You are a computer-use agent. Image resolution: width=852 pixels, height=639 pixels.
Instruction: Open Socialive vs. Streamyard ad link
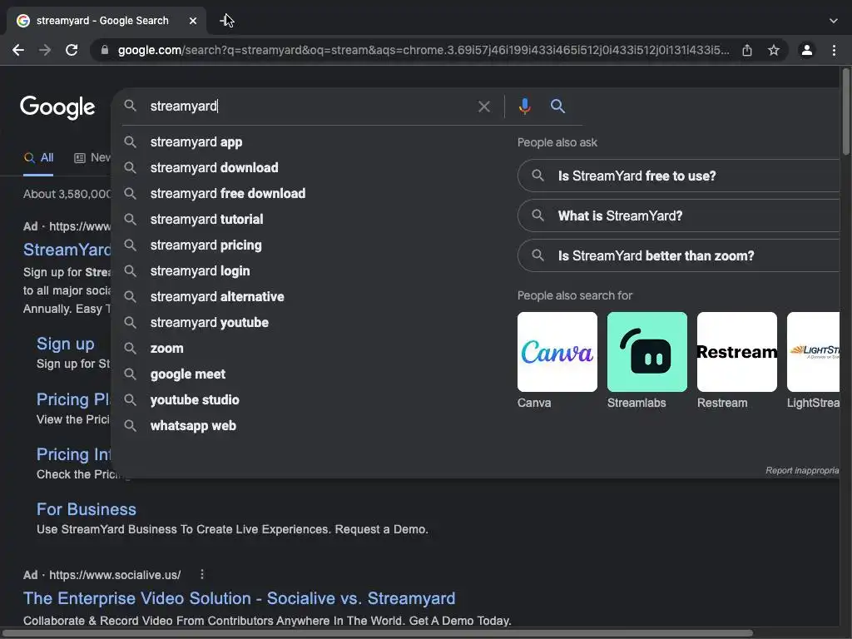(239, 598)
